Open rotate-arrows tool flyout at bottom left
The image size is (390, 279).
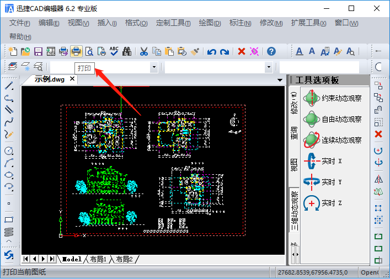[x=9, y=255]
